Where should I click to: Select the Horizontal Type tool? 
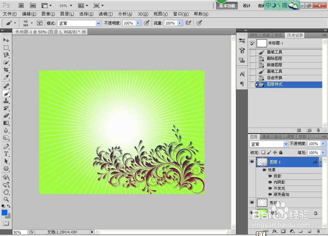point(6,154)
